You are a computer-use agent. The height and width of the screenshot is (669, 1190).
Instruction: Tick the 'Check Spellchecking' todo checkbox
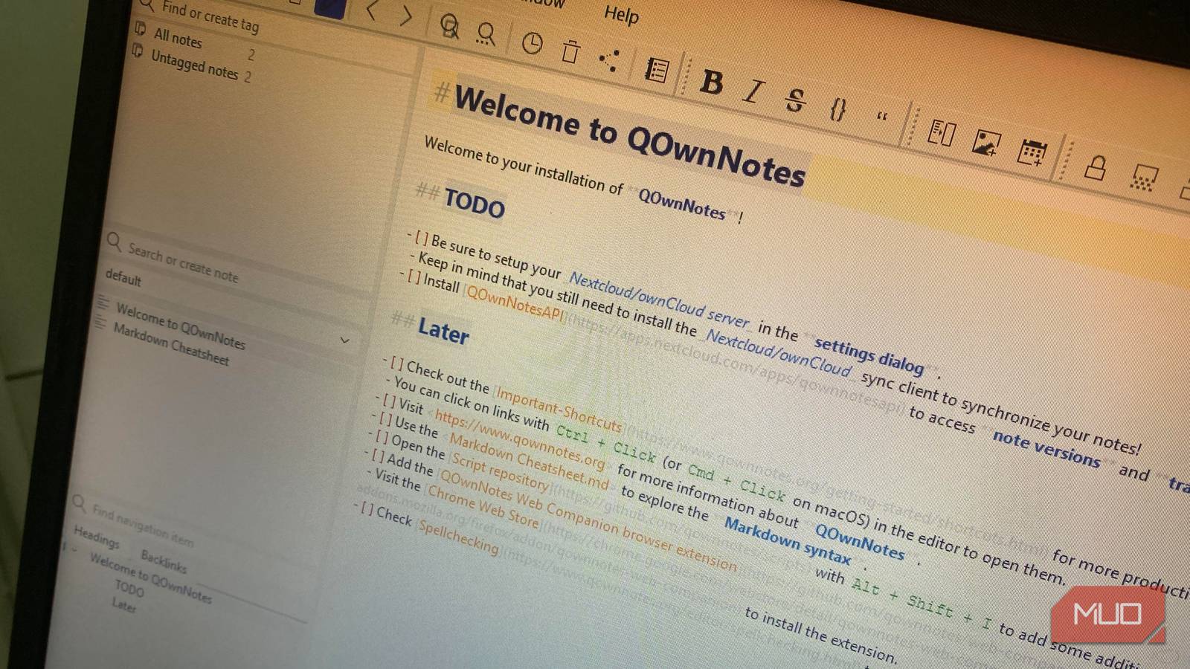[367, 508]
